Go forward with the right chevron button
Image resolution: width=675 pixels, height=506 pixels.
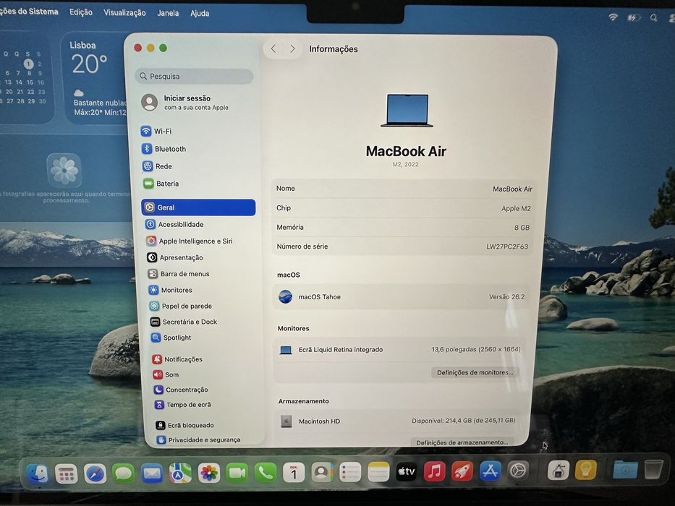click(x=292, y=48)
